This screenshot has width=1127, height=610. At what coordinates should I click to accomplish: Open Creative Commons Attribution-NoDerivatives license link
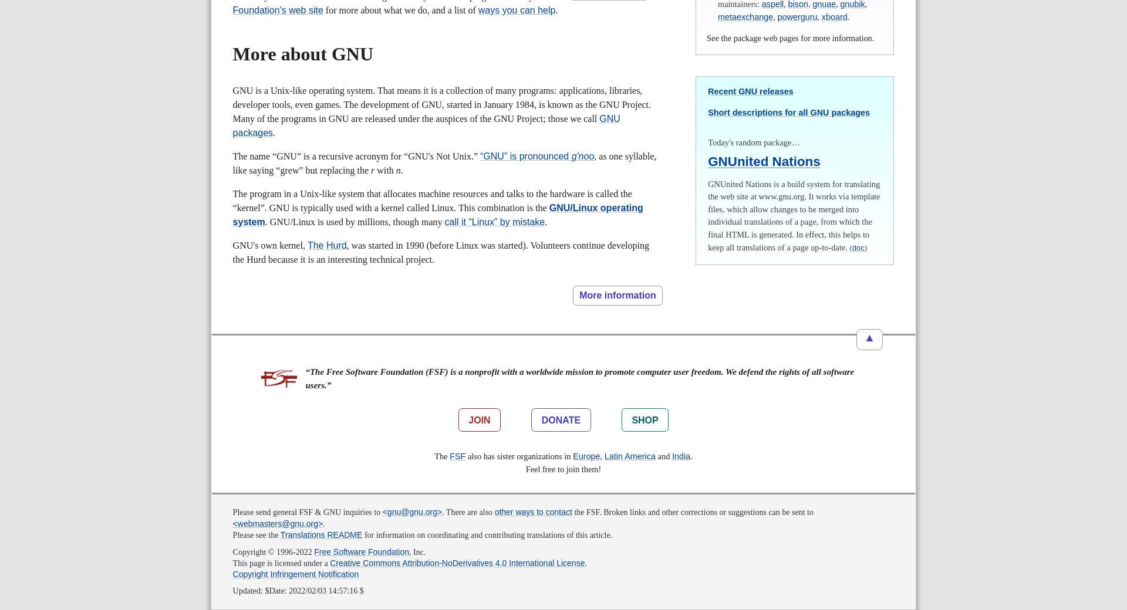tap(457, 563)
